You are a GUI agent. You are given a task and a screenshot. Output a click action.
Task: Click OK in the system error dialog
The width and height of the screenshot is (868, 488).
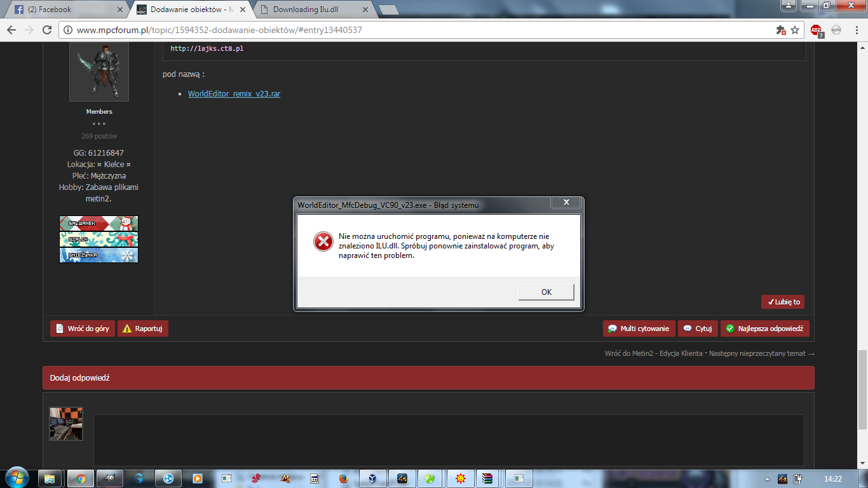pos(546,292)
